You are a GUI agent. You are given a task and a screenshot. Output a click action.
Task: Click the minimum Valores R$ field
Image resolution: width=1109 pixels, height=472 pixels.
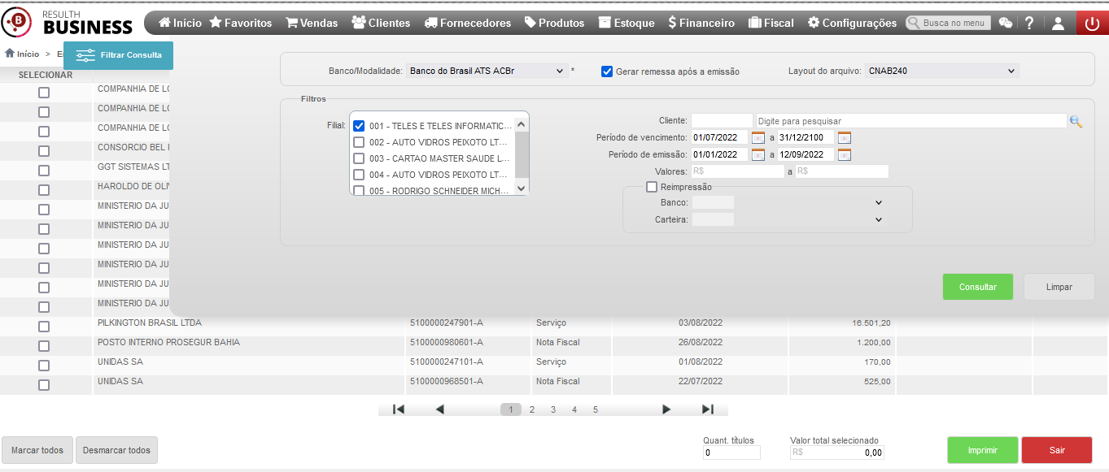click(x=737, y=171)
